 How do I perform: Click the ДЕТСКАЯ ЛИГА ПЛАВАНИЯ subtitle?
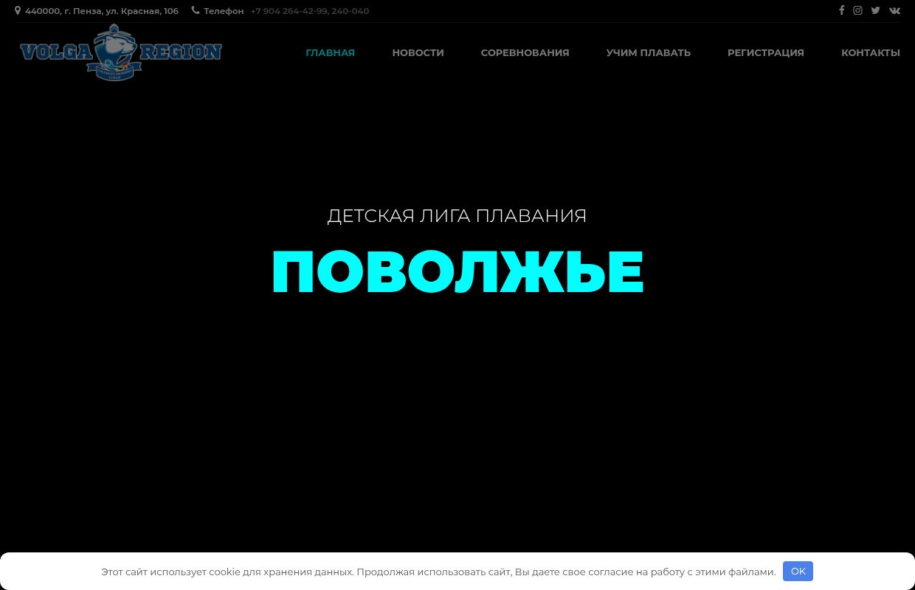point(457,215)
